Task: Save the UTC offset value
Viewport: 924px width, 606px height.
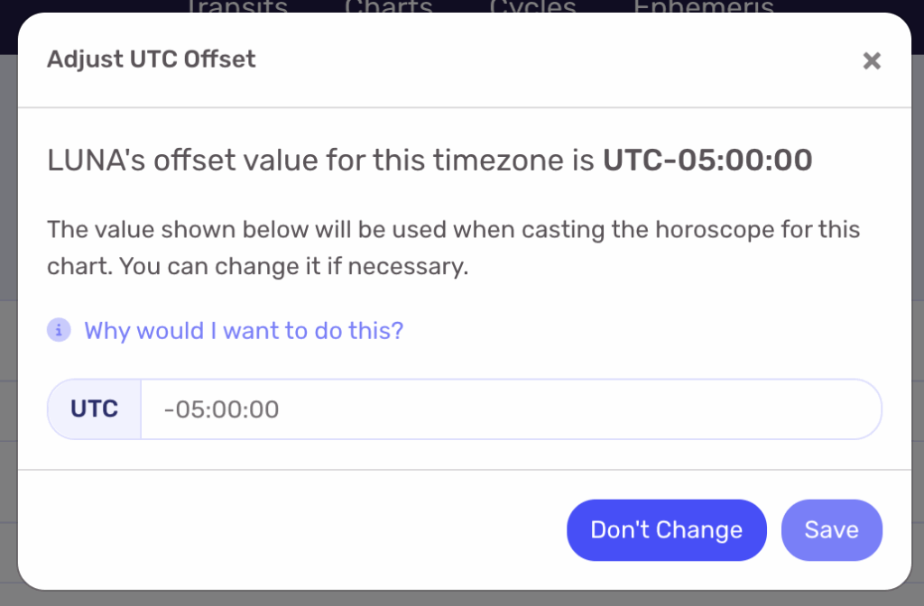Action: (831, 530)
